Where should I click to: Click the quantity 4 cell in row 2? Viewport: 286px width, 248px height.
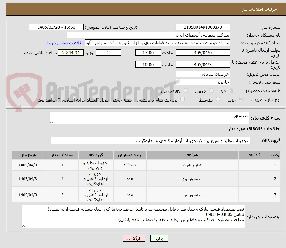point(62,179)
